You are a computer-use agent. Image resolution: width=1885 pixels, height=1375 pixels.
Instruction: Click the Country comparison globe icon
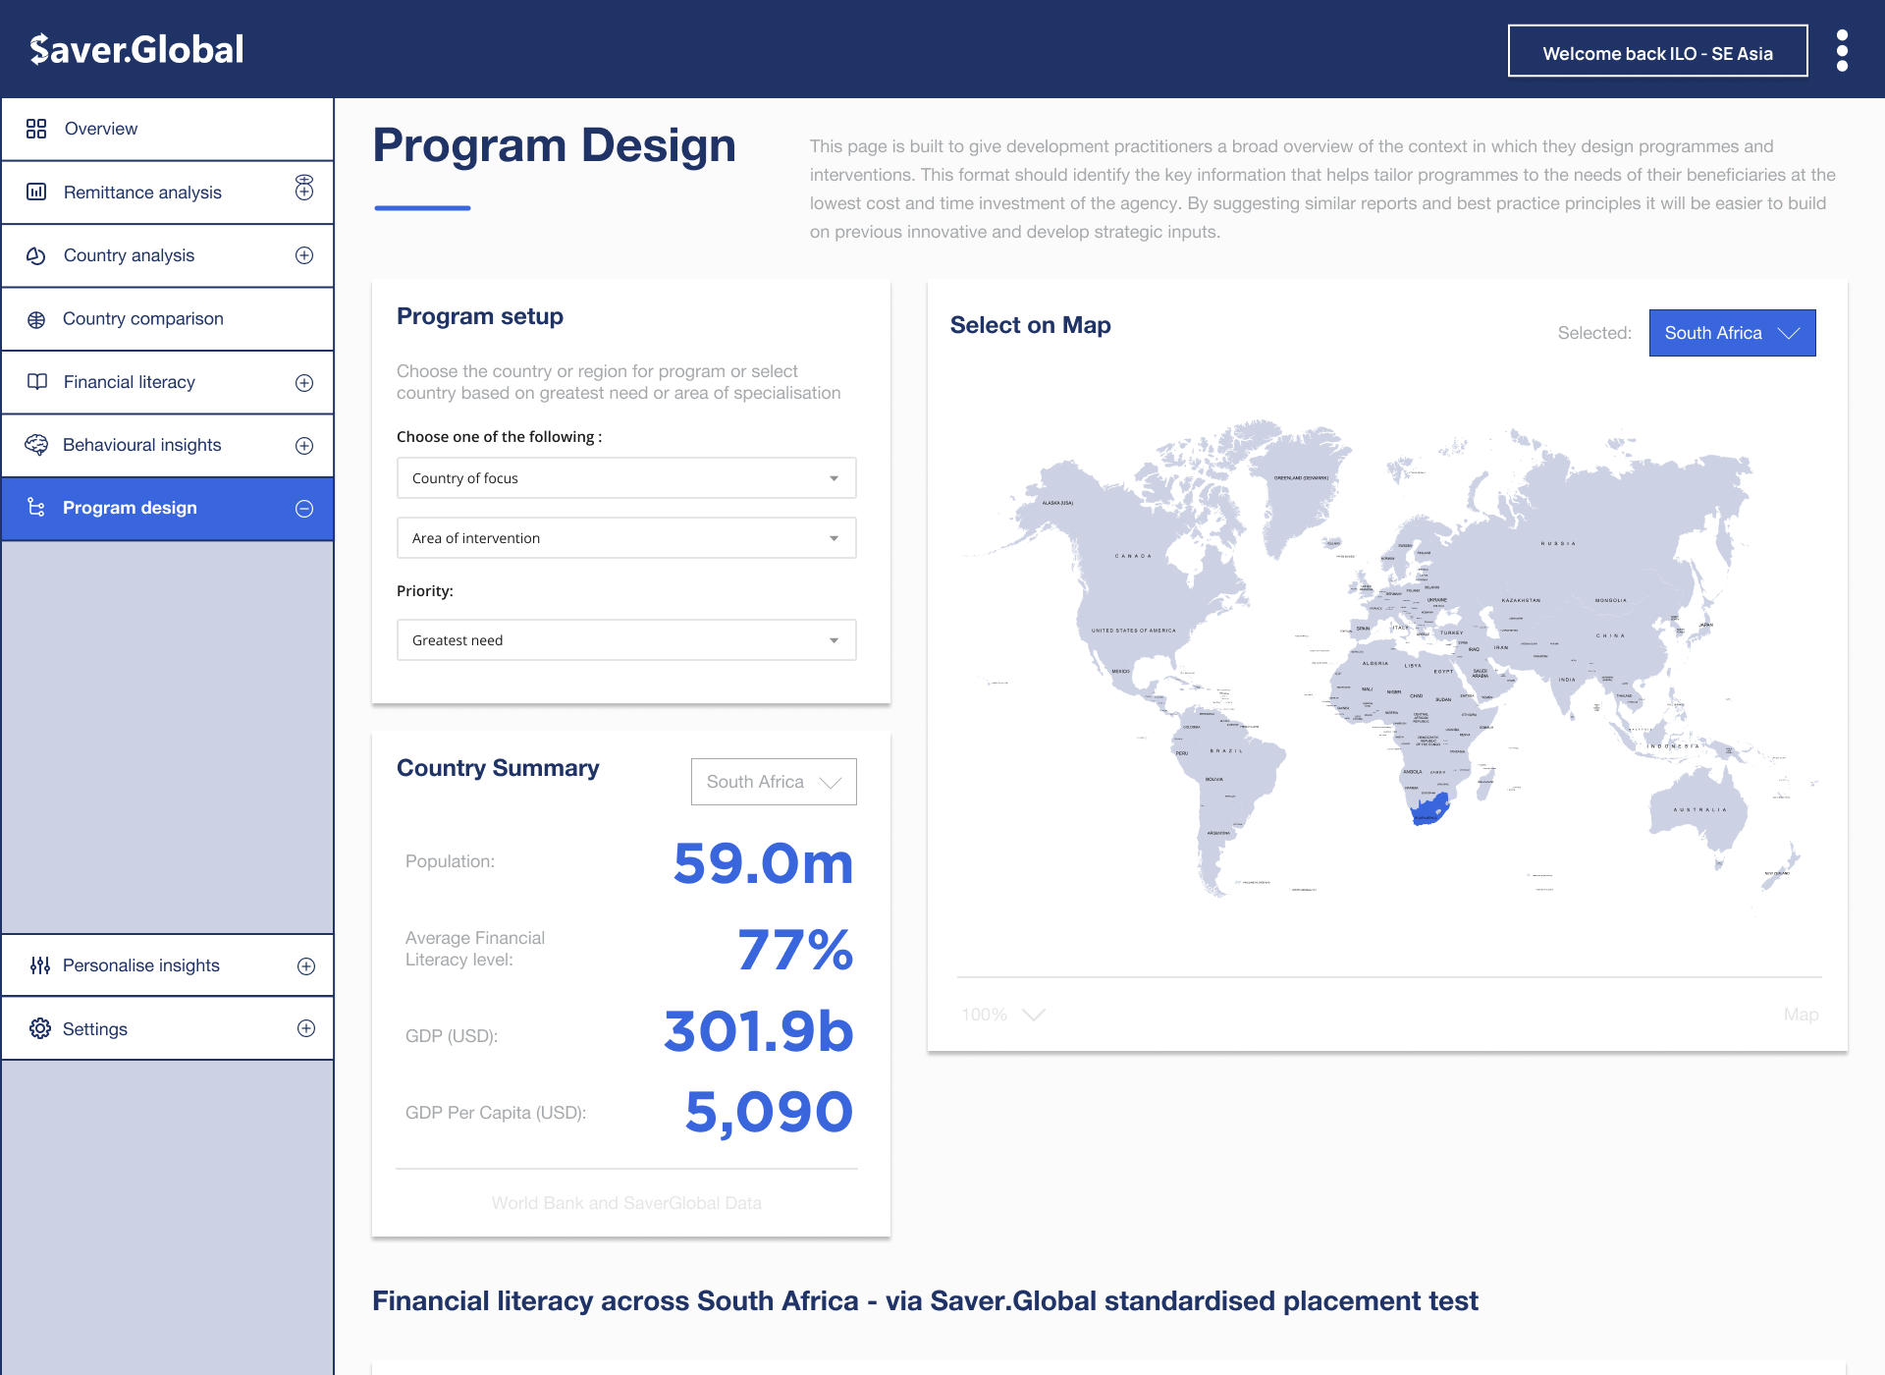(36, 319)
